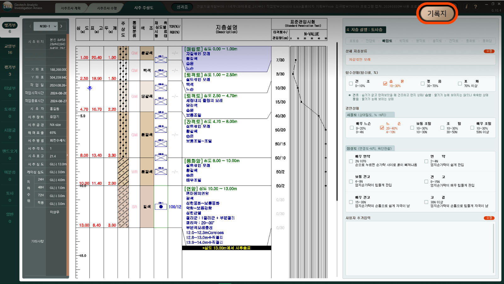
Task: Click the info (i) icon in title bar
Action: tap(467, 7)
